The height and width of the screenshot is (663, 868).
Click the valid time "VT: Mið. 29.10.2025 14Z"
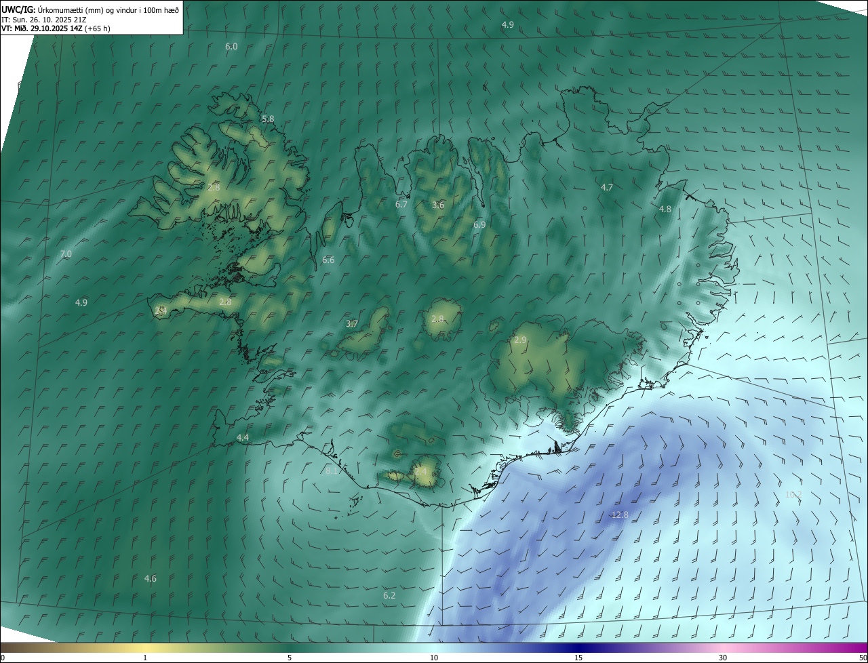click(41, 28)
